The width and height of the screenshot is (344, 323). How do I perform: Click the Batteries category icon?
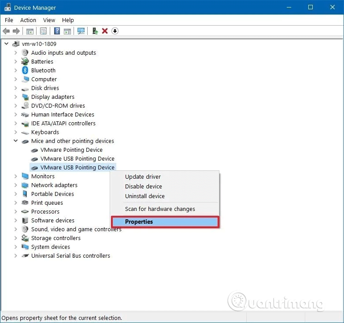pyautogui.click(x=25, y=61)
